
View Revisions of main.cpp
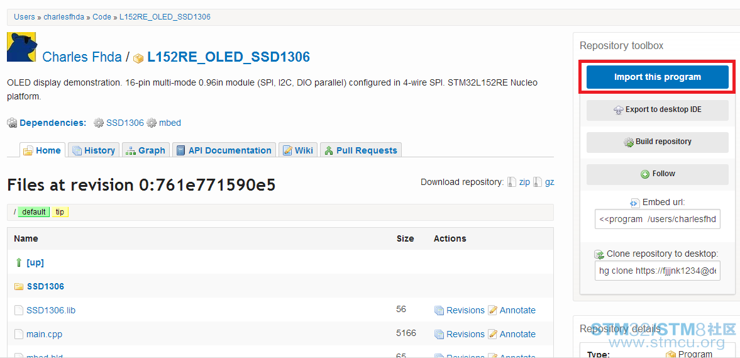click(x=465, y=334)
